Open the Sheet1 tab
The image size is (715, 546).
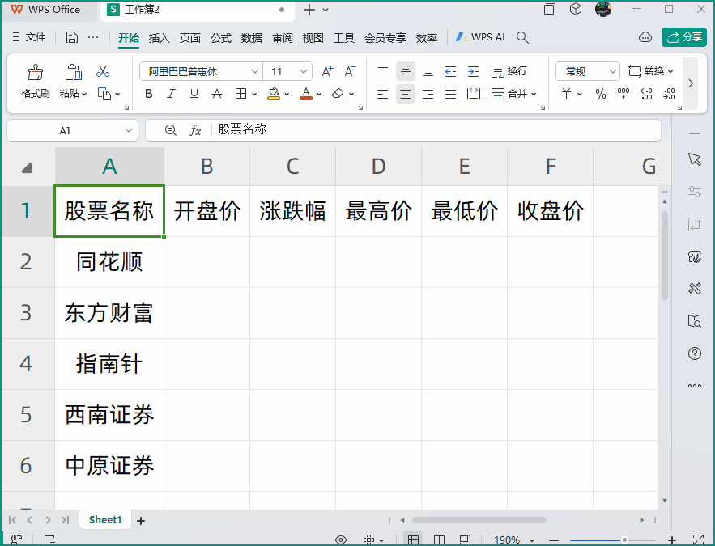105,520
